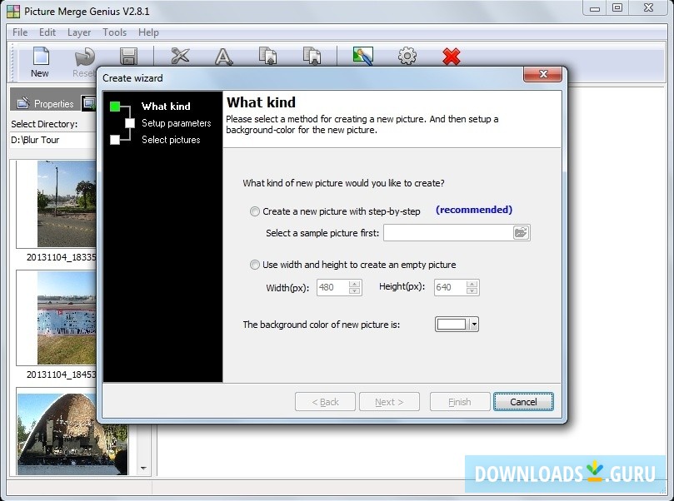Click the 'Setup parameters' wizard step
The image size is (674, 501).
coord(177,123)
